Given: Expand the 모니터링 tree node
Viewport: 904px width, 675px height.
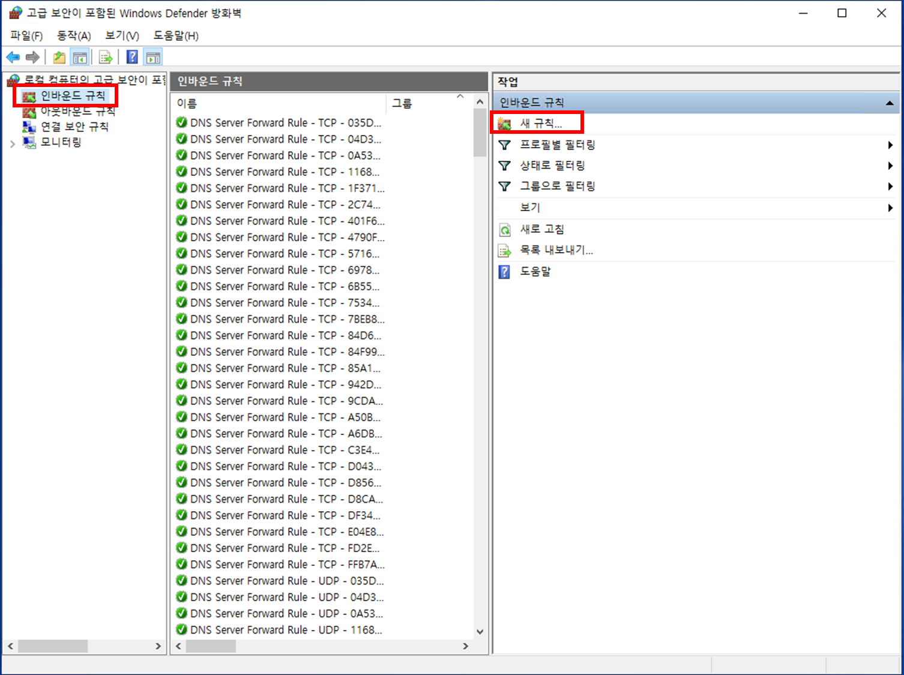Looking at the screenshot, I should click(x=13, y=144).
